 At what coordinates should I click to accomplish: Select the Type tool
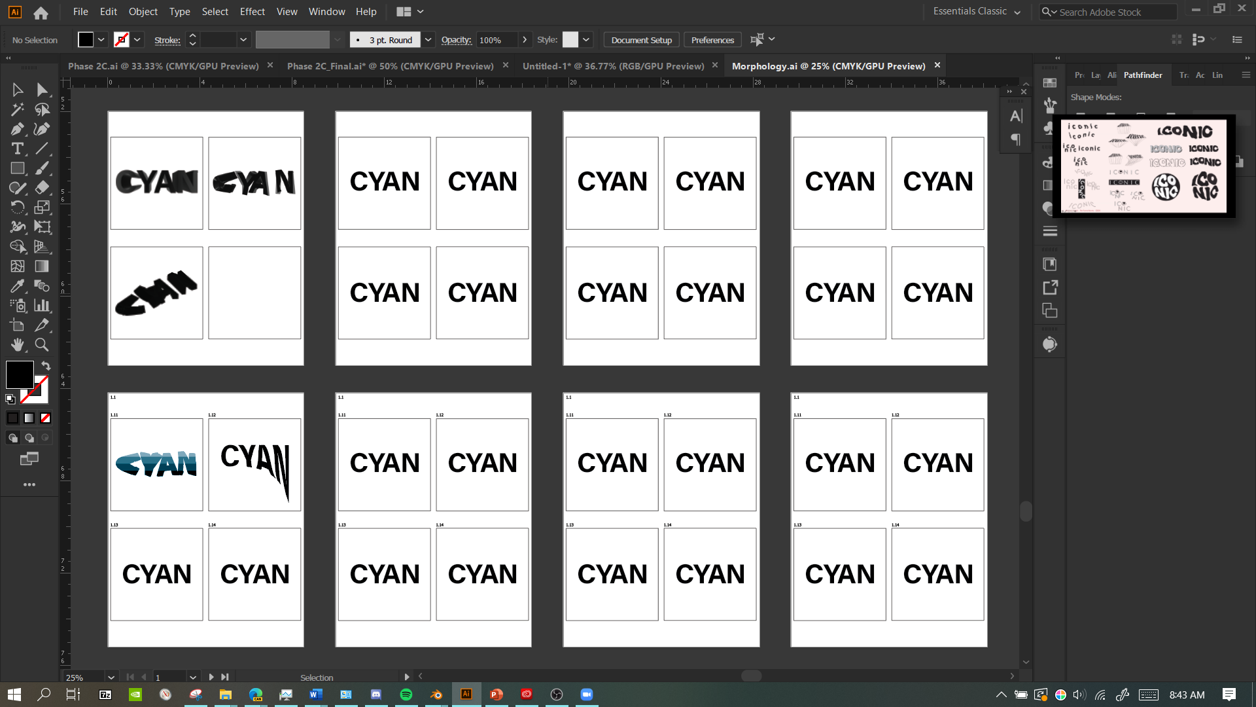point(18,149)
